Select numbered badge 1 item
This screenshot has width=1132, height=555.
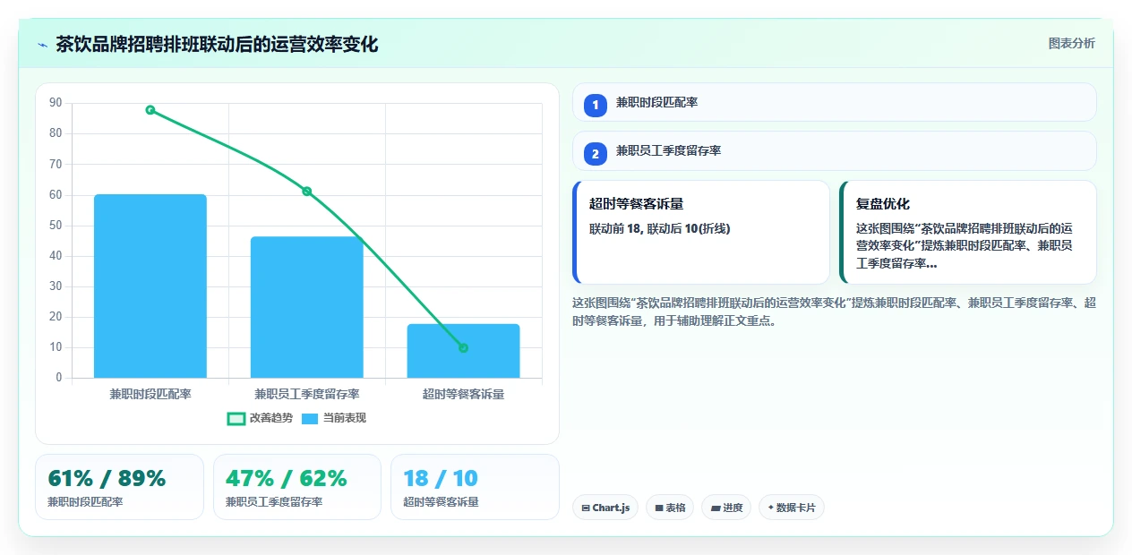pyautogui.click(x=596, y=105)
